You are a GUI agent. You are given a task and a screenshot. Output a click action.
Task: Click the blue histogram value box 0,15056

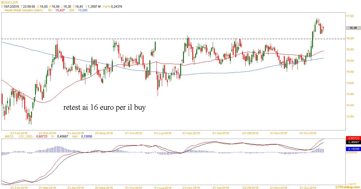353,149
